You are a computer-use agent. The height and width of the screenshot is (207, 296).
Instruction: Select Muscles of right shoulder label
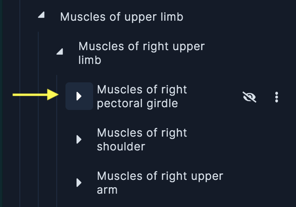[142, 139]
